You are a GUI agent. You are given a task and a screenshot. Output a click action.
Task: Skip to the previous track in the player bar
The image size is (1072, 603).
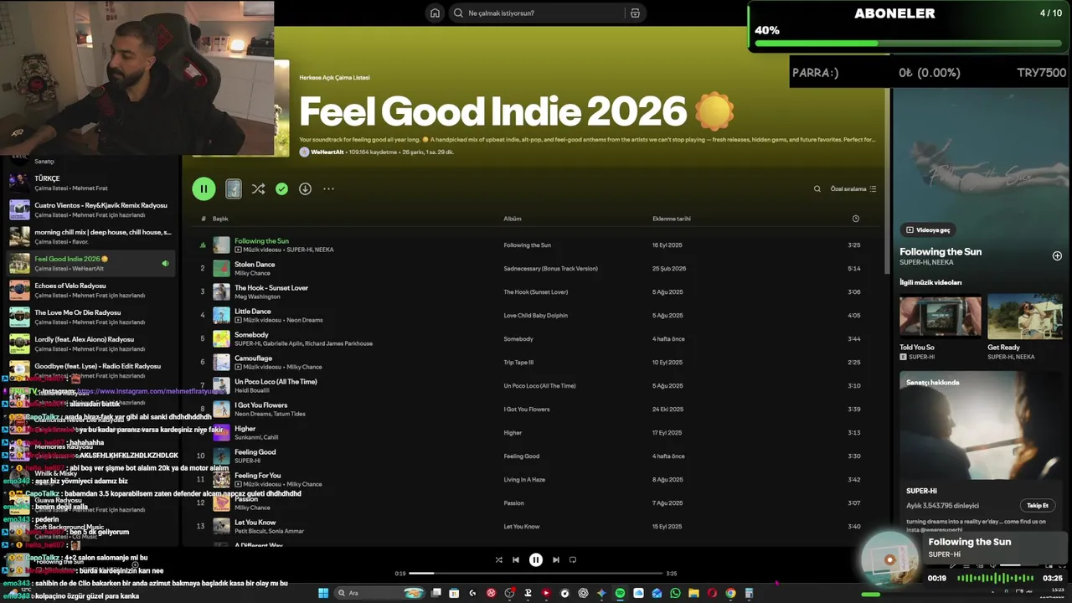click(516, 559)
